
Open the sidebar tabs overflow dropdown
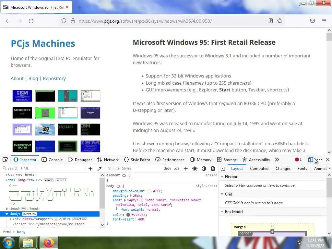329,169
